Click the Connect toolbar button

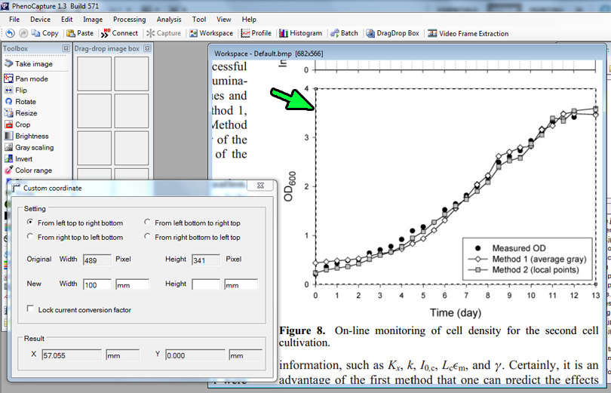tap(120, 33)
